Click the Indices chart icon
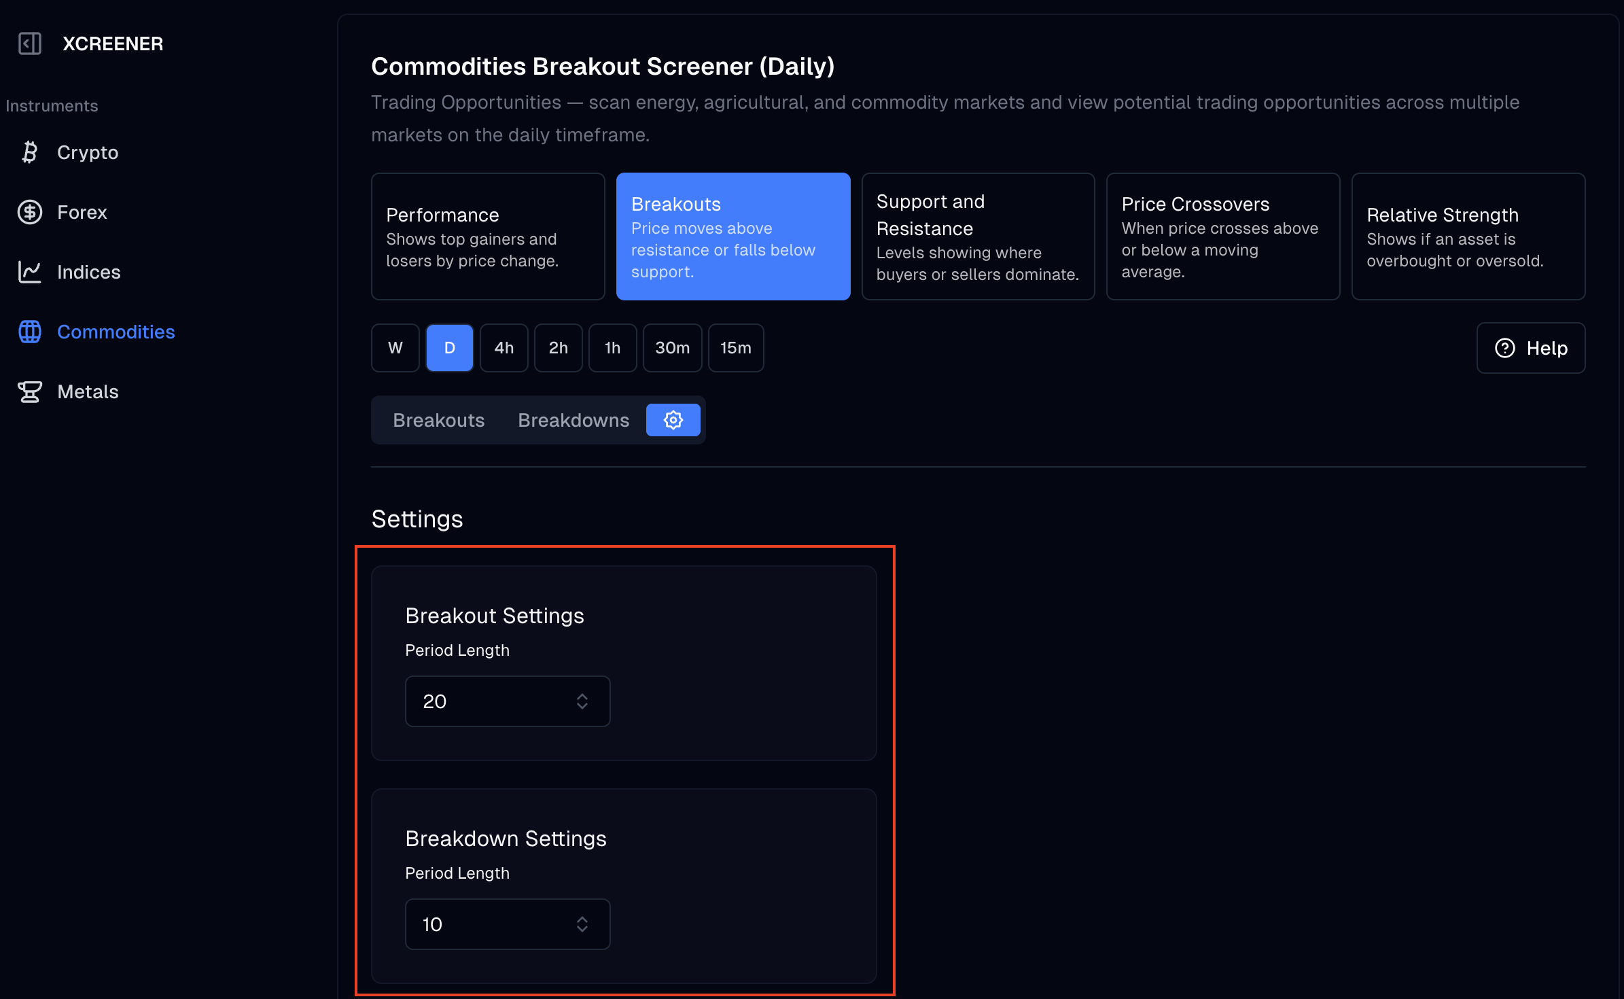This screenshot has height=999, width=1624. coord(30,272)
